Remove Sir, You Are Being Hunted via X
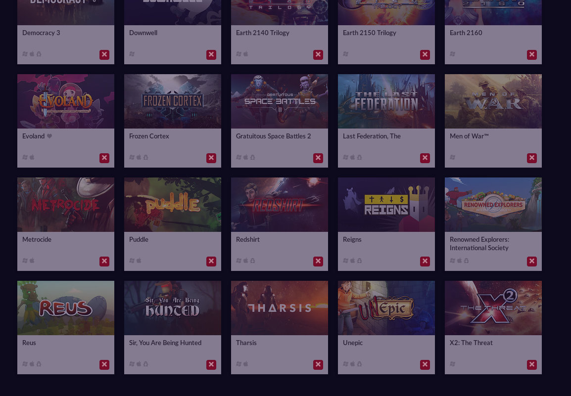 coord(211,365)
